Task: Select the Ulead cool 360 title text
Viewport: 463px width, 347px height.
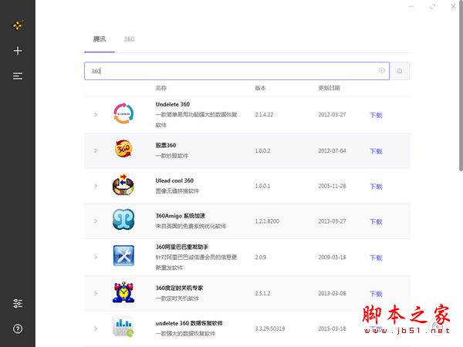Action: pos(174,180)
